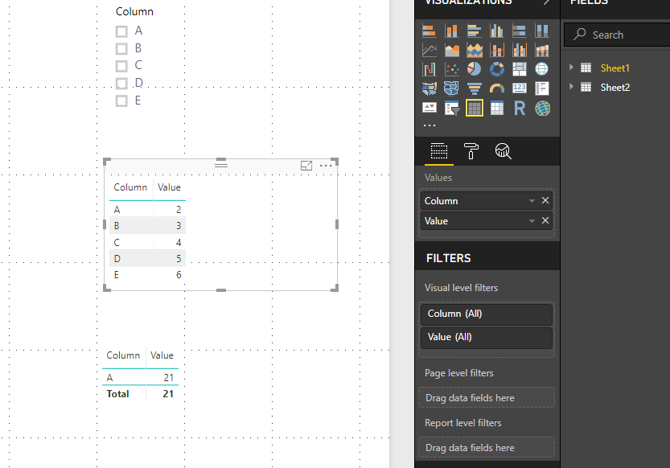Select the funnel chart visual
670x468 pixels.
point(475,88)
